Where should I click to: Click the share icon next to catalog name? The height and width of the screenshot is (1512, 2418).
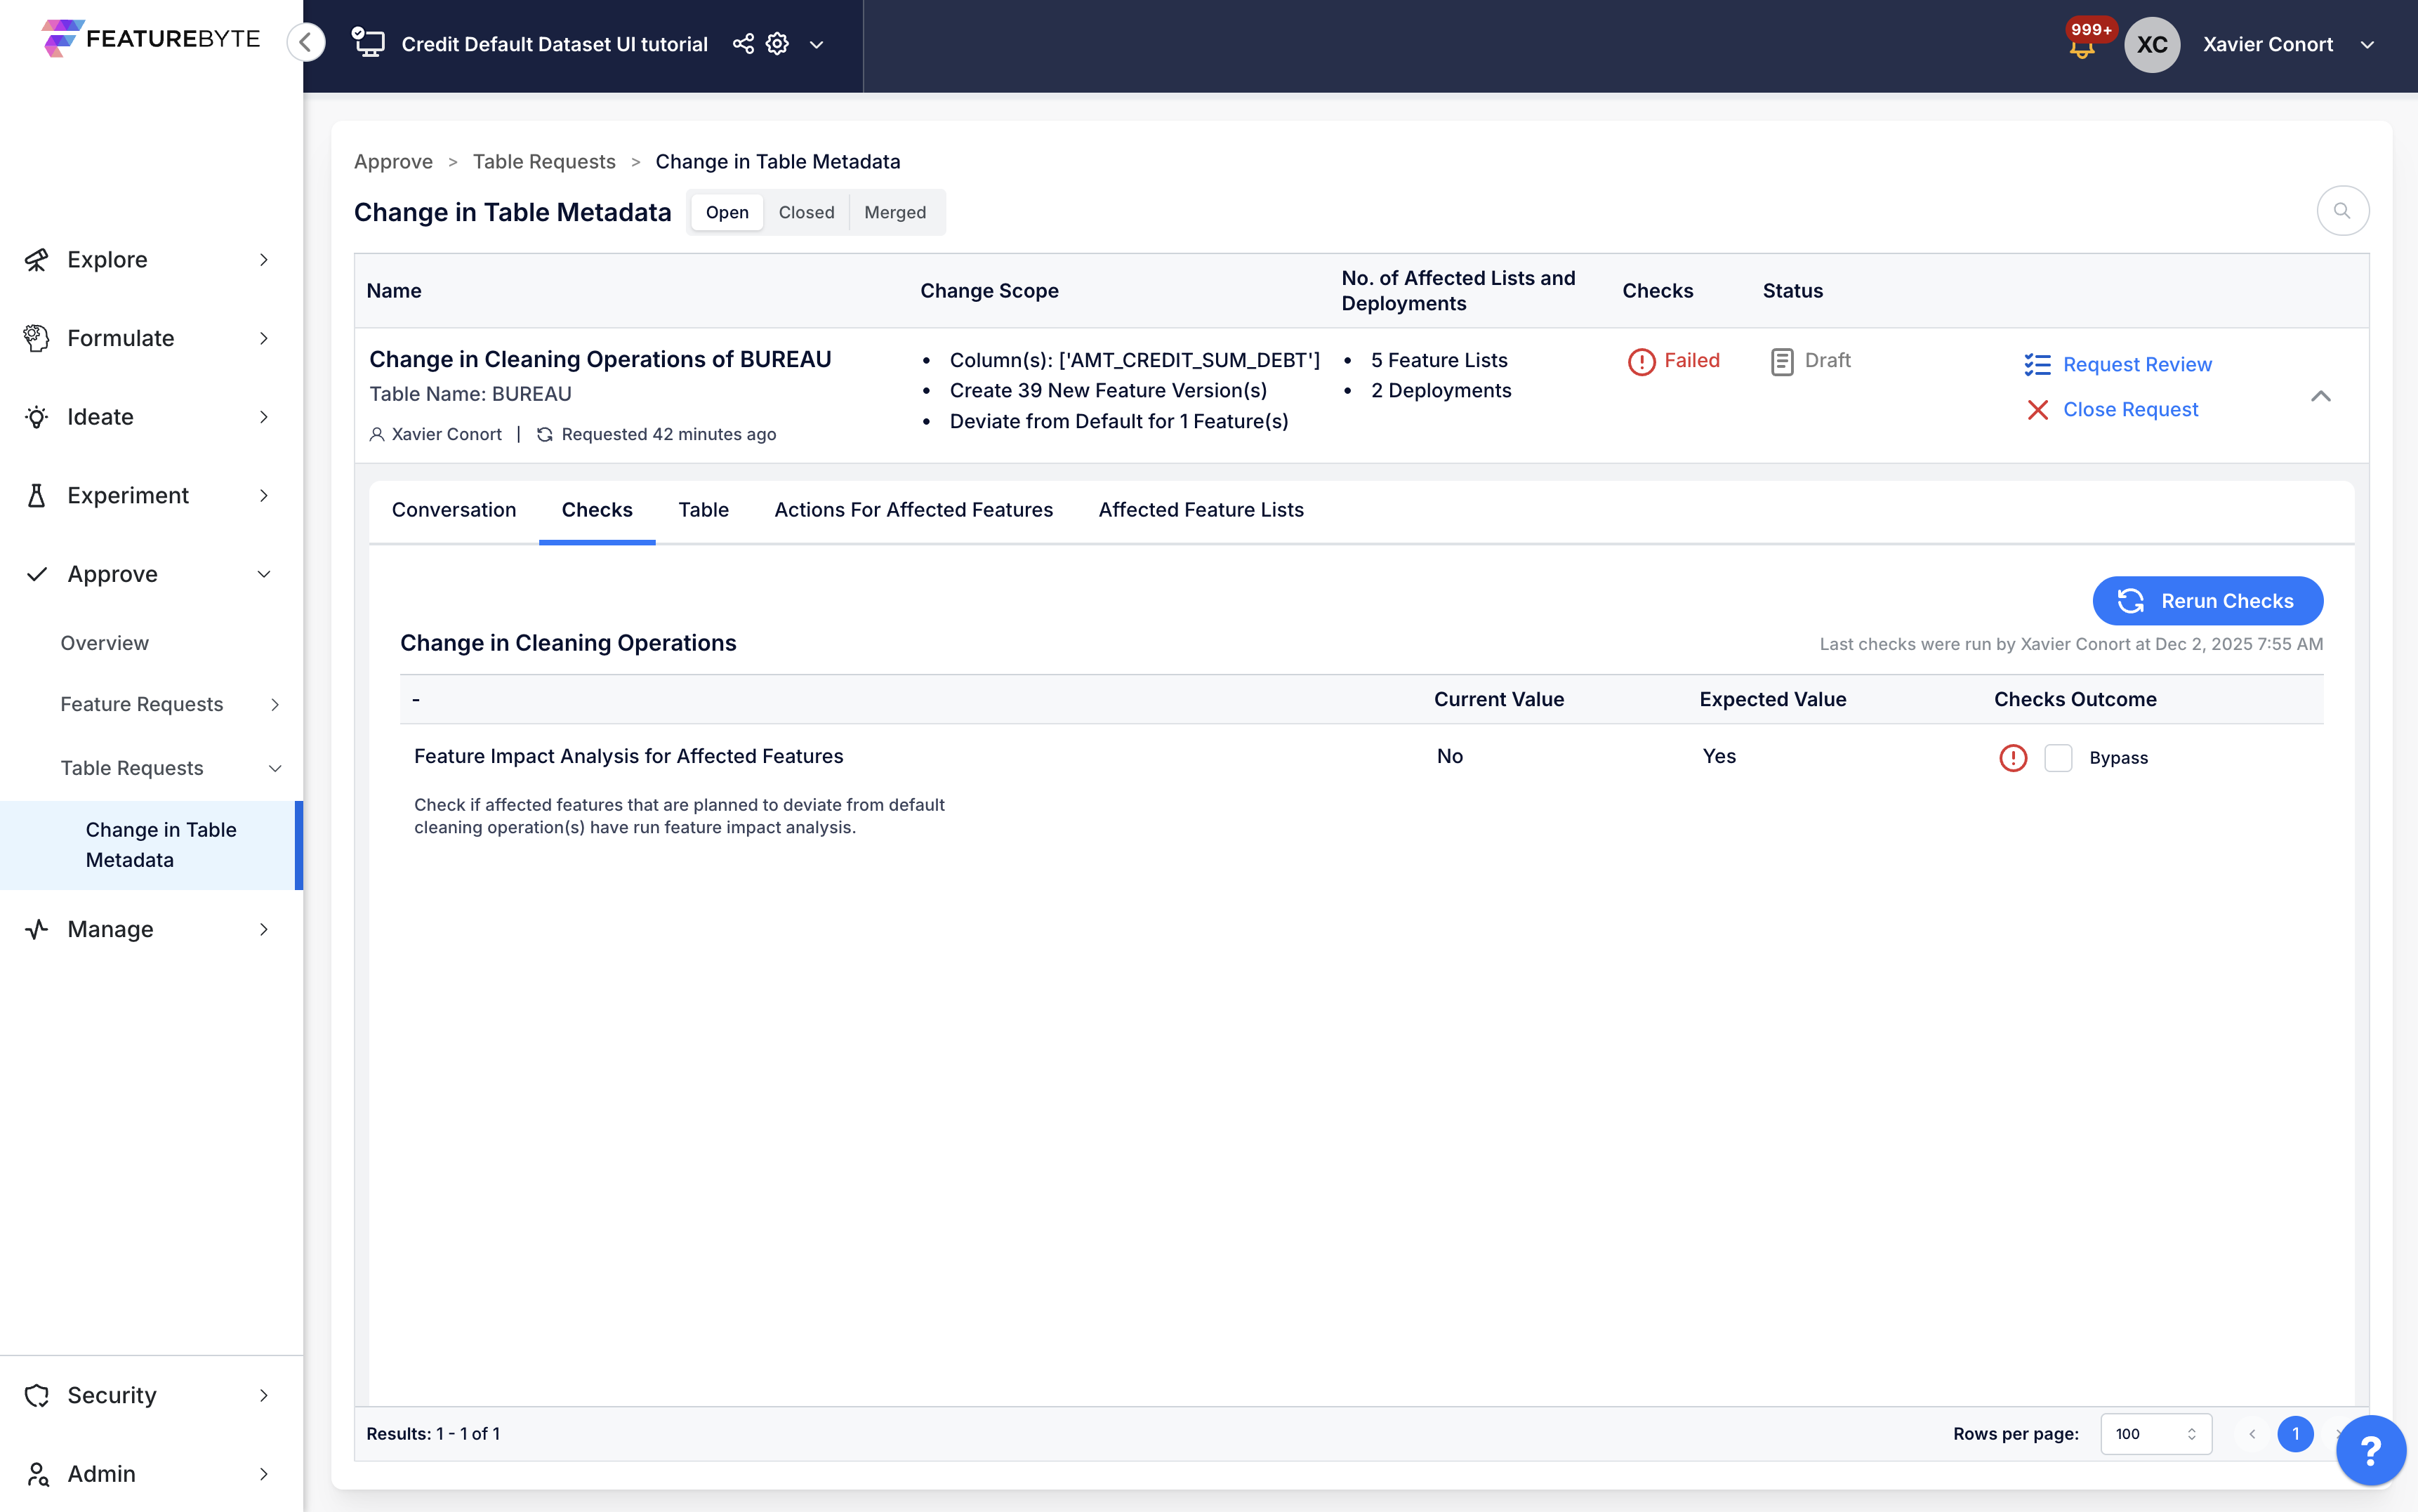tap(743, 44)
